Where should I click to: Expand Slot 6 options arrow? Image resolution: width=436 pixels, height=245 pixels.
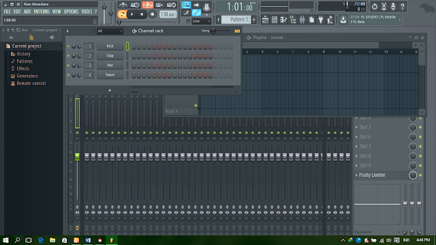(356, 137)
